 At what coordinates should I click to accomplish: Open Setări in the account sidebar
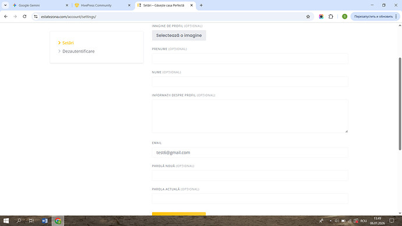pyautogui.click(x=68, y=43)
